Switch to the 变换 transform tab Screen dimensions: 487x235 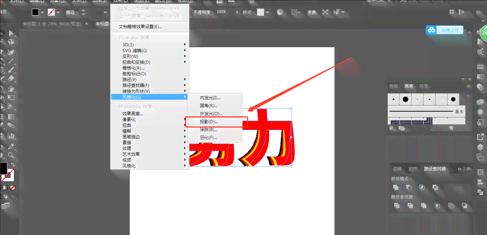397,169
